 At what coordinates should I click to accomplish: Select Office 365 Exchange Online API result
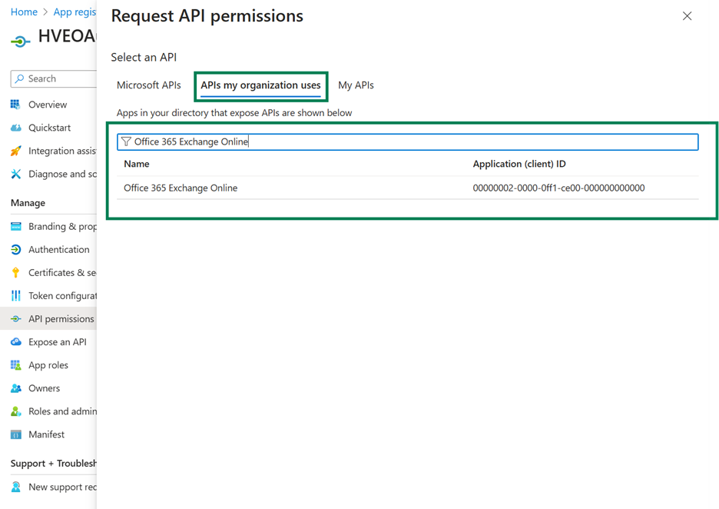click(408, 188)
